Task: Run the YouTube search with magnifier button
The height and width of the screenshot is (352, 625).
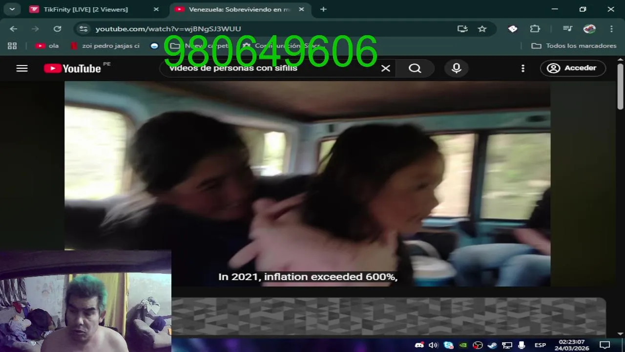Action: point(415,68)
